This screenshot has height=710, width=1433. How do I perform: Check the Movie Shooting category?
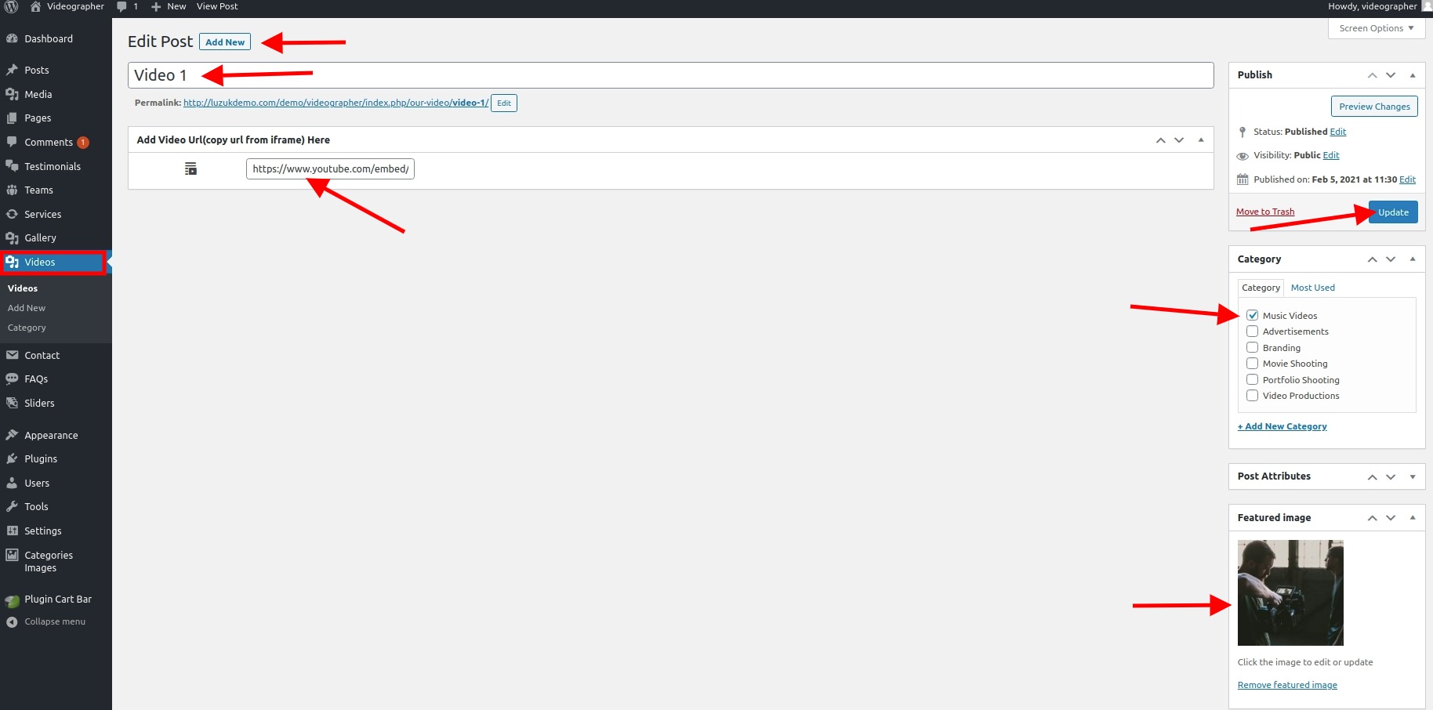point(1252,364)
